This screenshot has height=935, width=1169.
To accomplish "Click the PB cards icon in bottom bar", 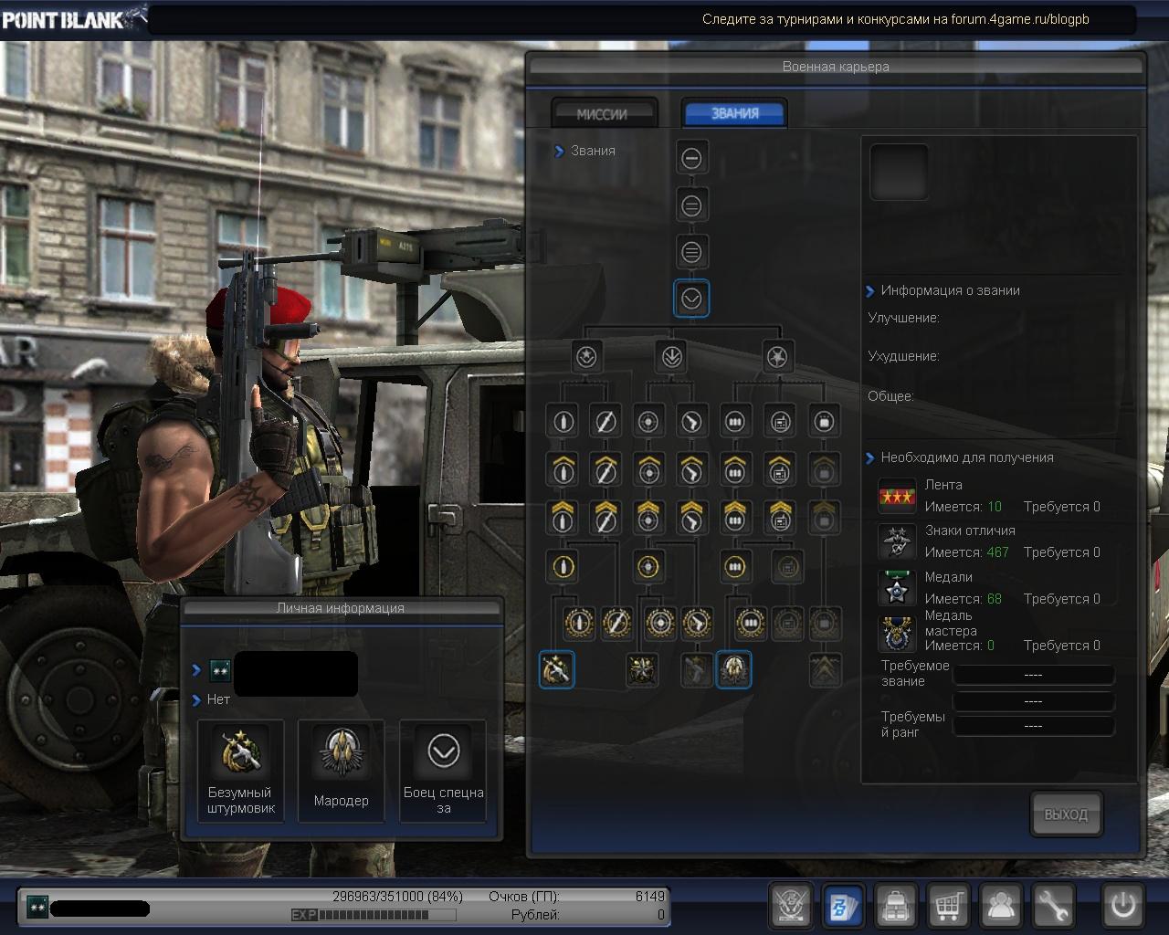I will click(x=843, y=905).
